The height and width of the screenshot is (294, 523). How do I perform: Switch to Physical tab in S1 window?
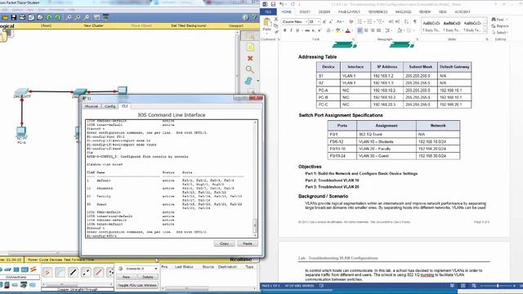pos(91,106)
